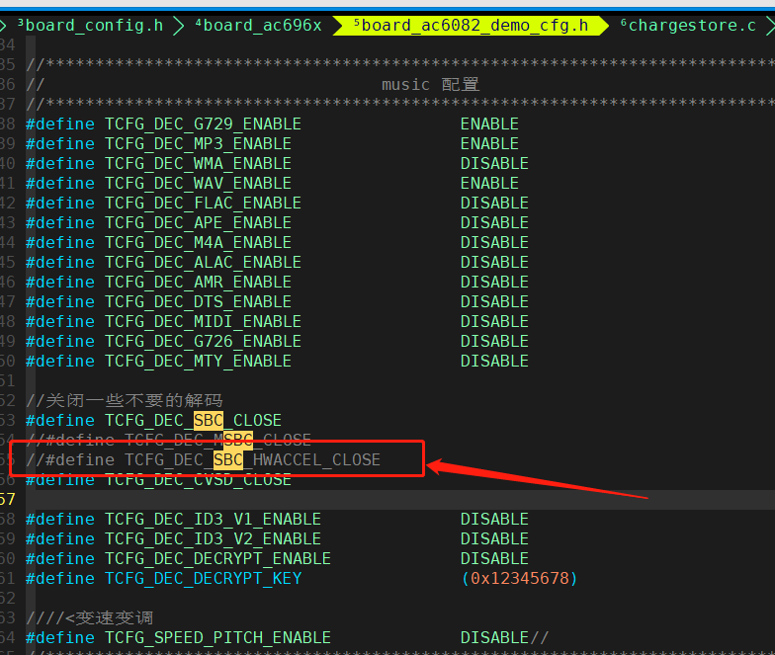Click TCFG_DEC_WAV_ENABLE macro name
The image size is (775, 655).
(198, 184)
